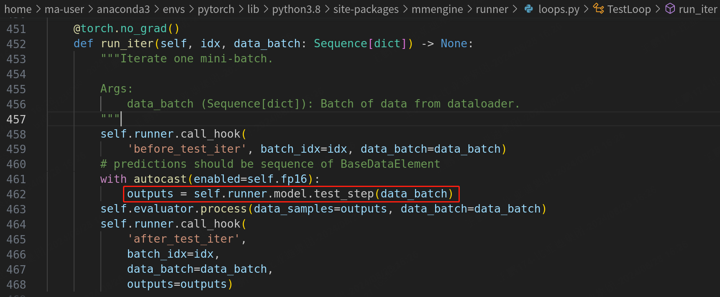Viewport: 720px width, 297px height.
Task: Open the run_iter method breadcrumb
Action: [697, 9]
